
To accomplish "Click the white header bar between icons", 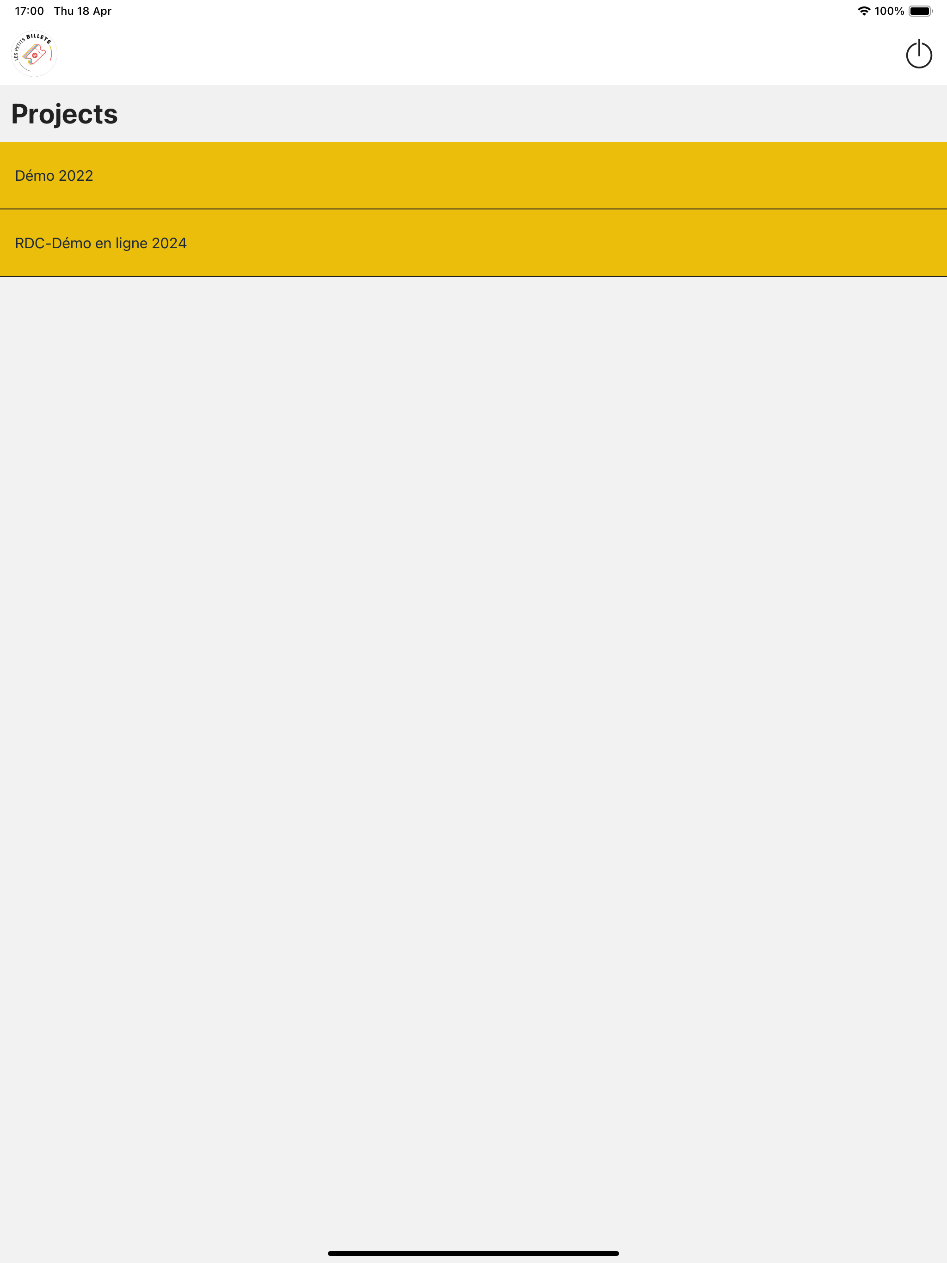I will (x=473, y=54).
